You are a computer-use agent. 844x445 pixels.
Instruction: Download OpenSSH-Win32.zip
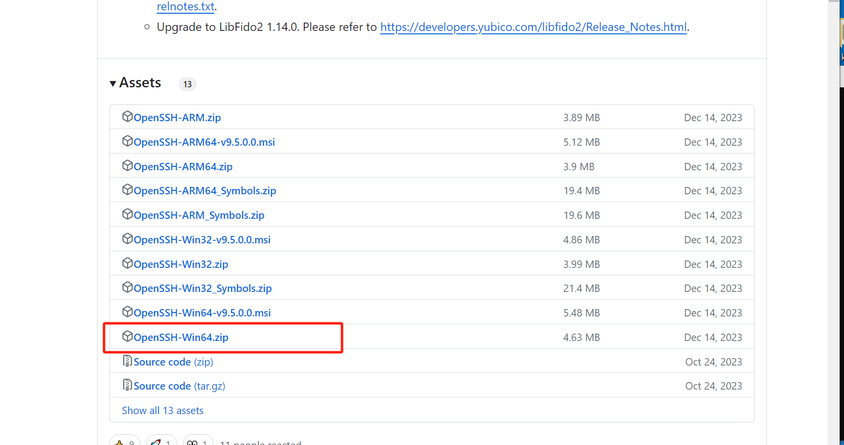[181, 264]
